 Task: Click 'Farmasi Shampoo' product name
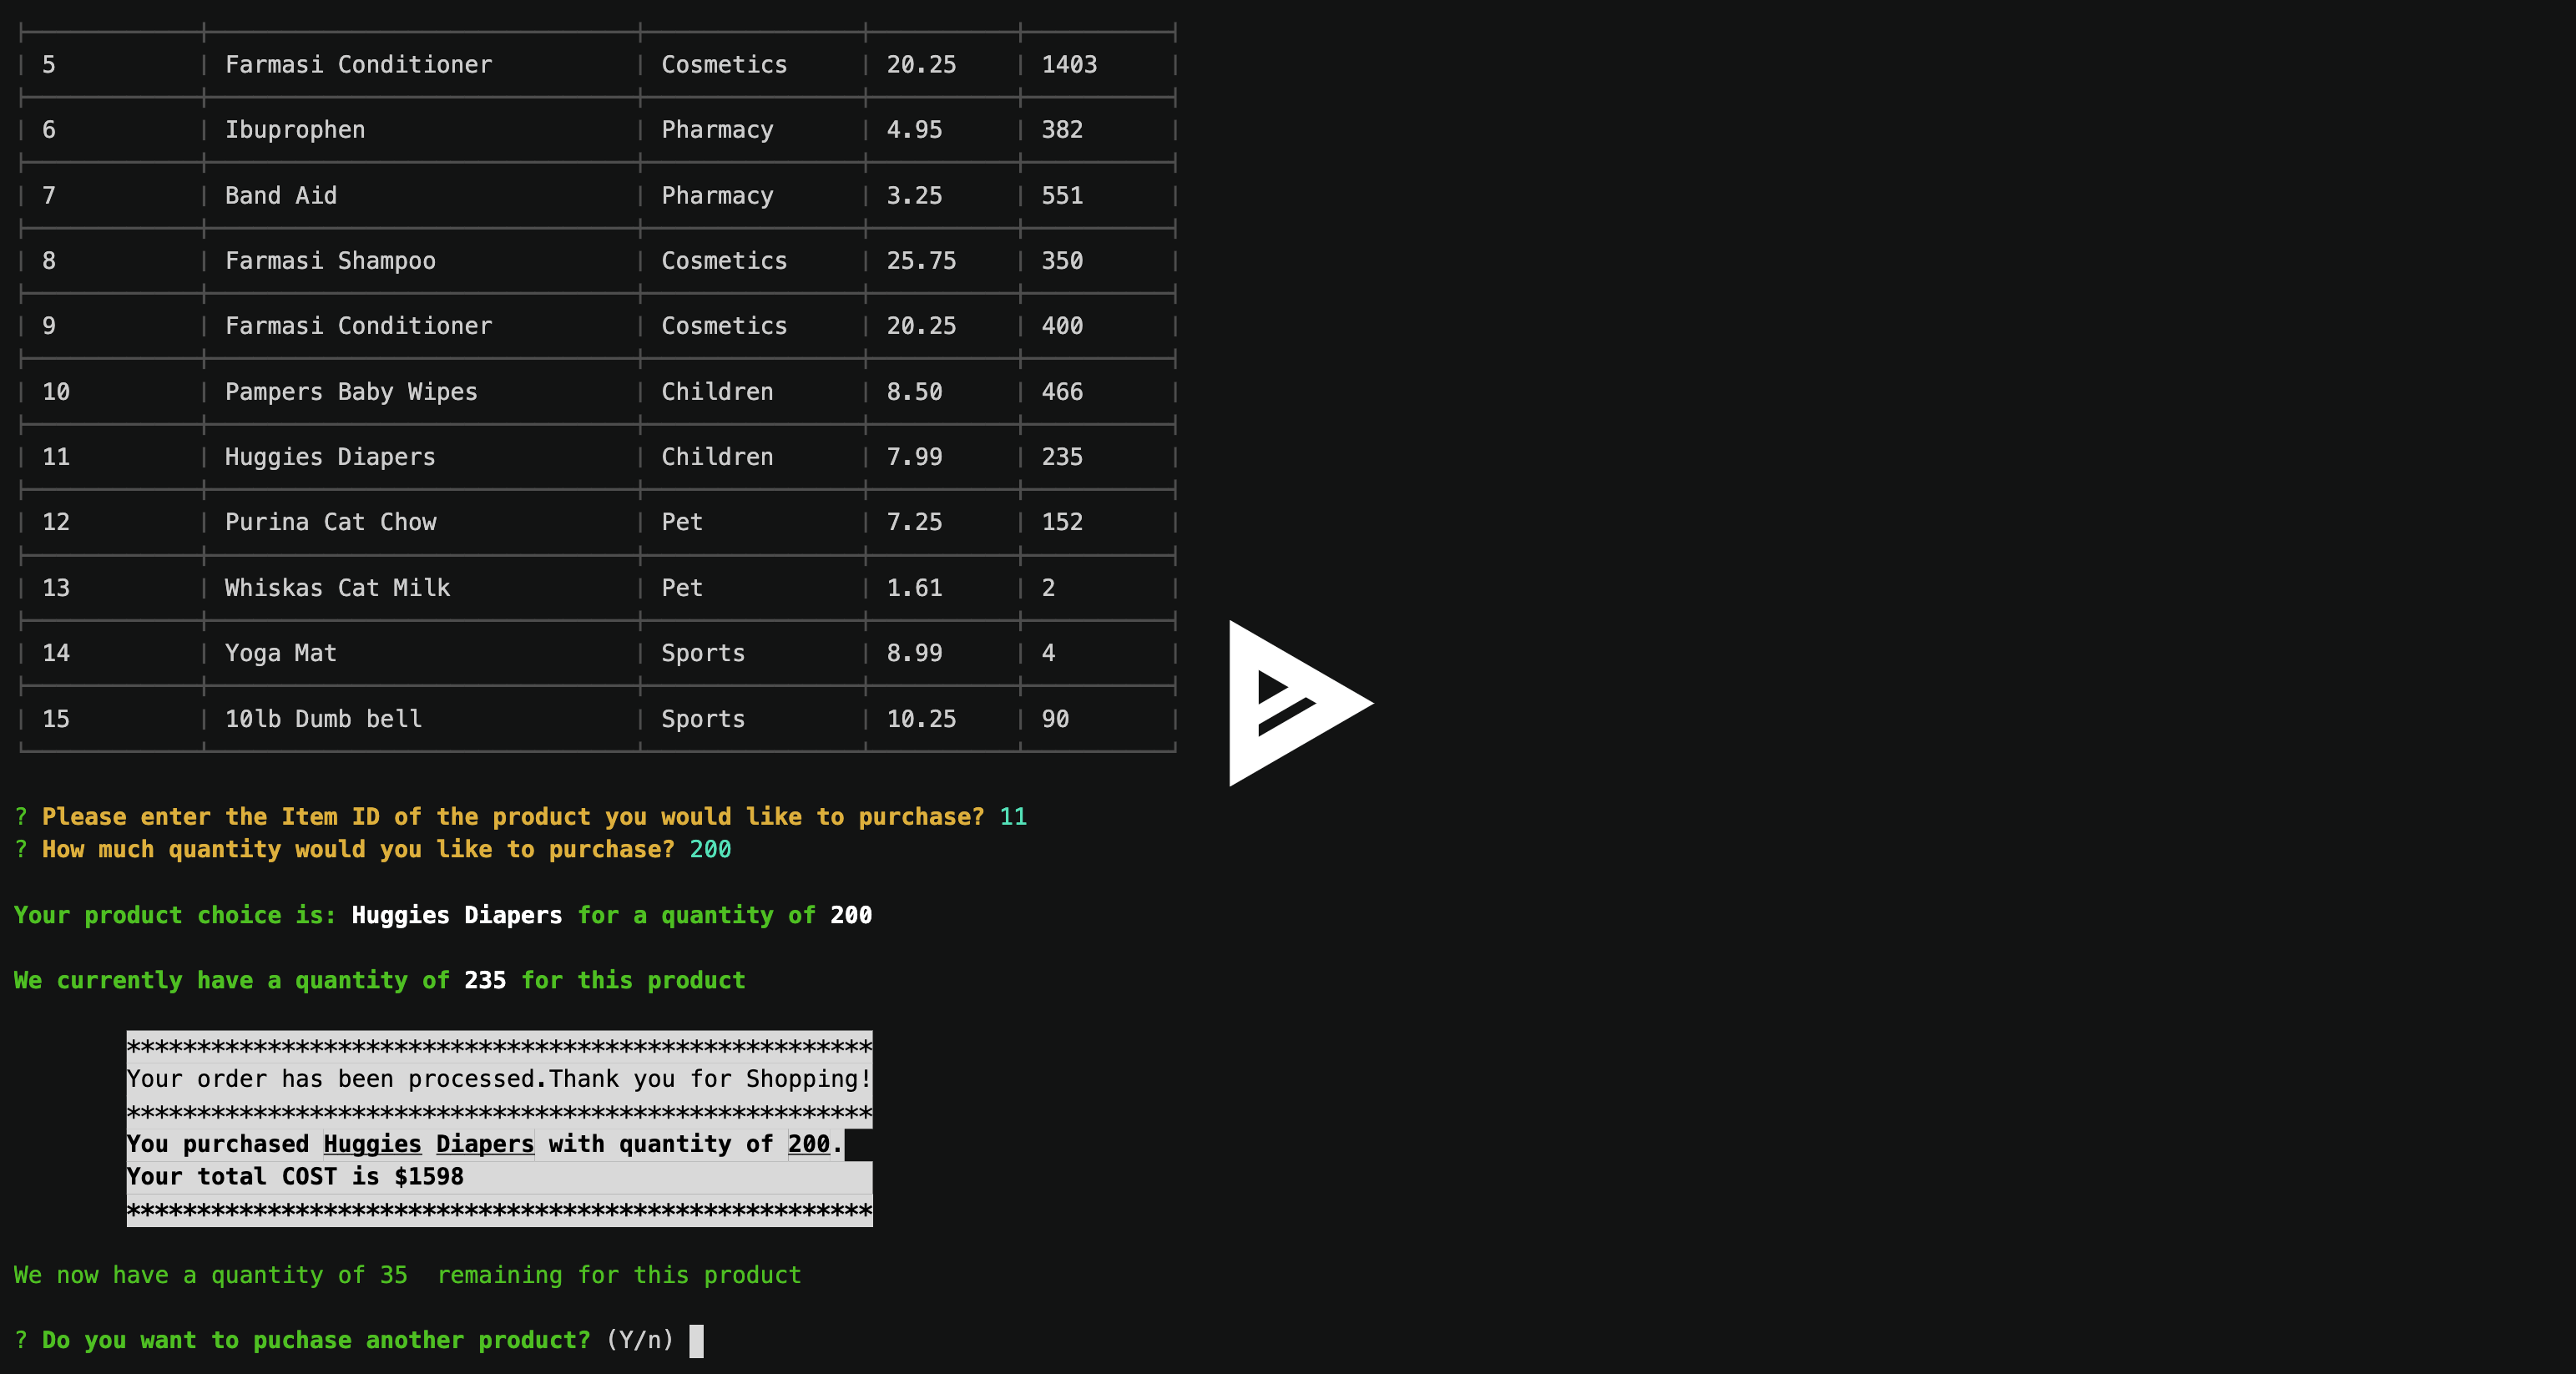[330, 261]
